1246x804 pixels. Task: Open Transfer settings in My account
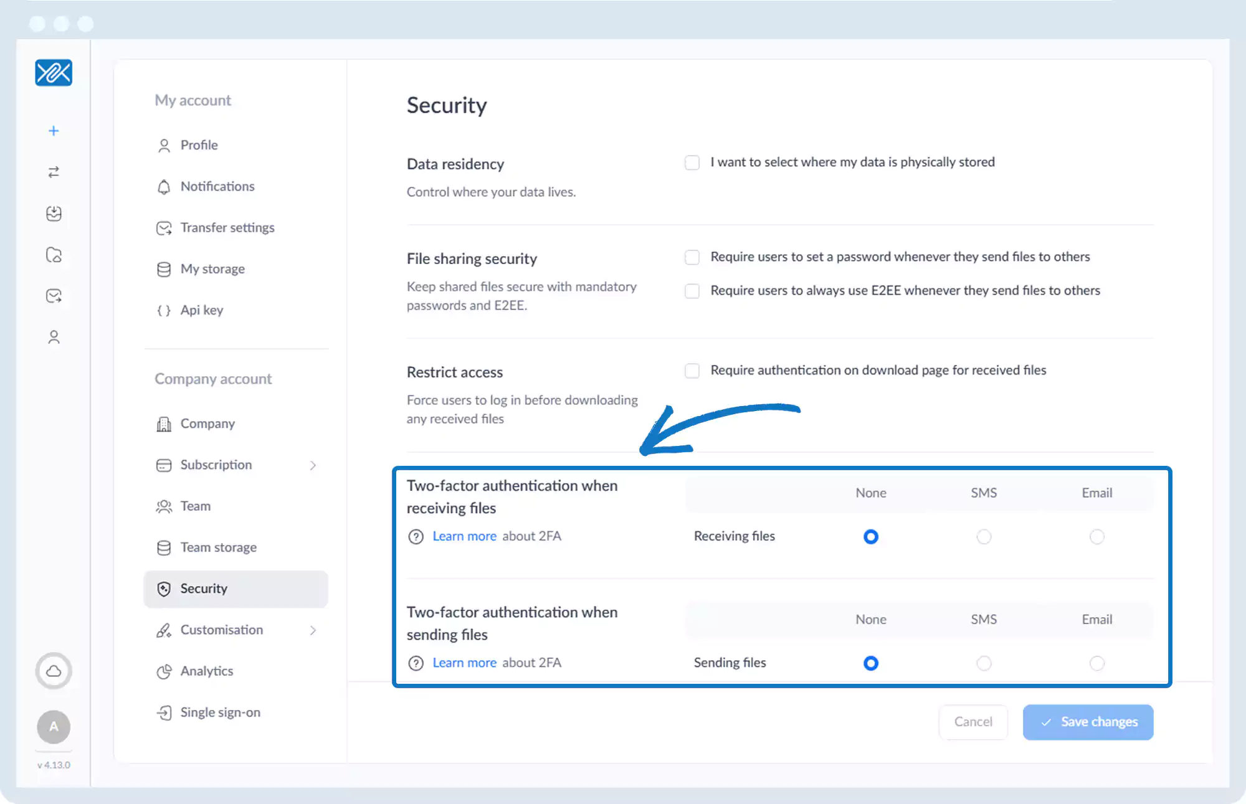point(227,228)
